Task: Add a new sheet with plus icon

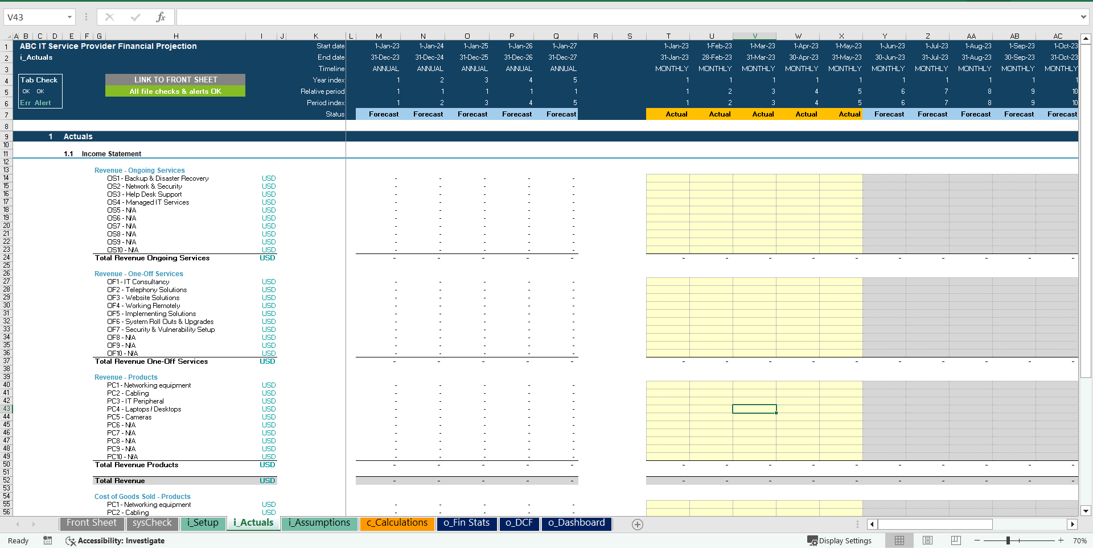Action: [638, 525]
